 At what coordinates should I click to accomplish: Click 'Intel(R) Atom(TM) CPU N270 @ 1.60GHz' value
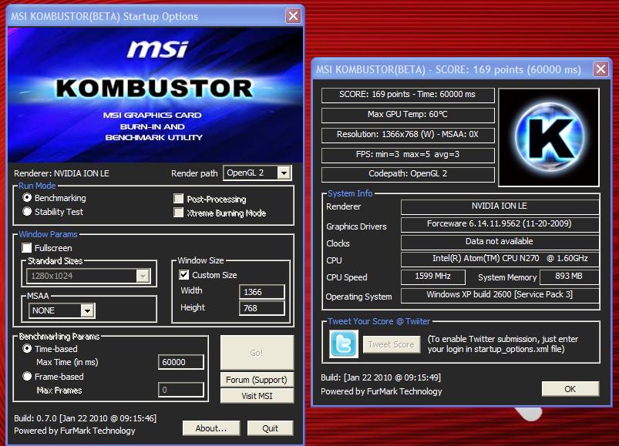500,259
